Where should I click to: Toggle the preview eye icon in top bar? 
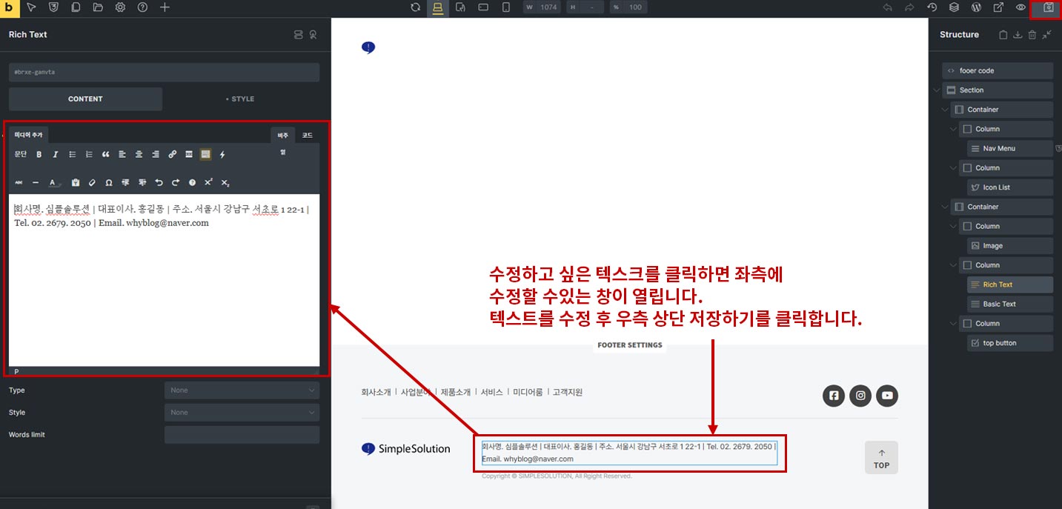point(1020,7)
